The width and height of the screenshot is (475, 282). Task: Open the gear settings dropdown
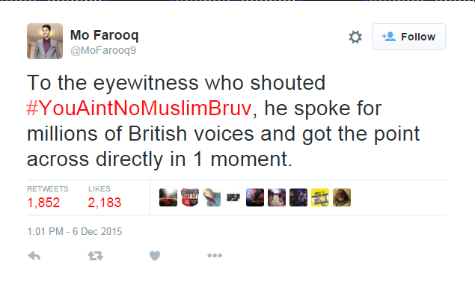click(355, 37)
